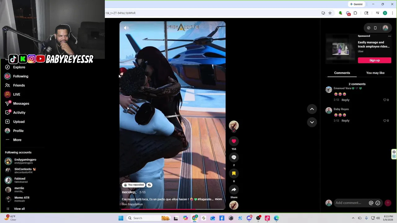Screen dimensions: 397x223
Task: Click the Sign up button on Uber ad
Action: click(x=374, y=60)
